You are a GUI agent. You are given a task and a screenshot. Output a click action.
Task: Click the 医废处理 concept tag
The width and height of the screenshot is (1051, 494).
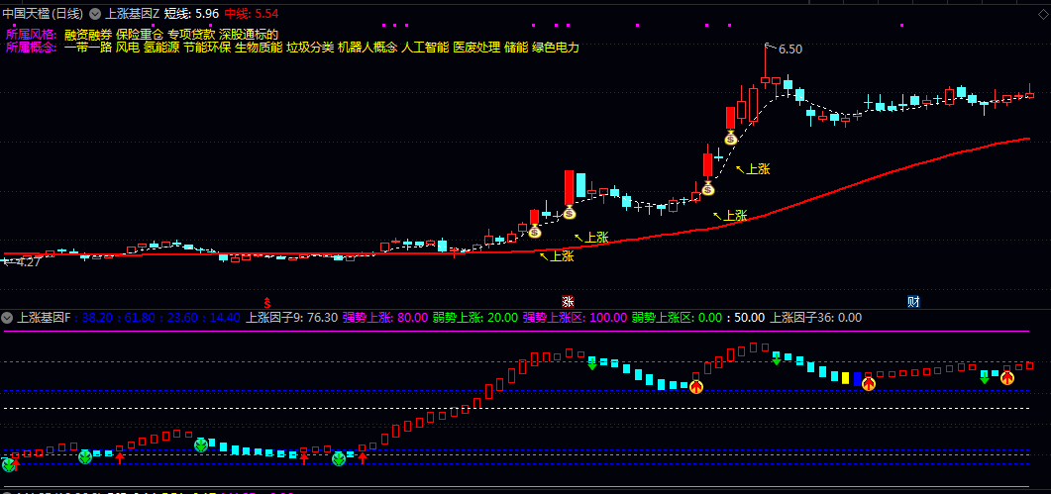[x=476, y=48]
